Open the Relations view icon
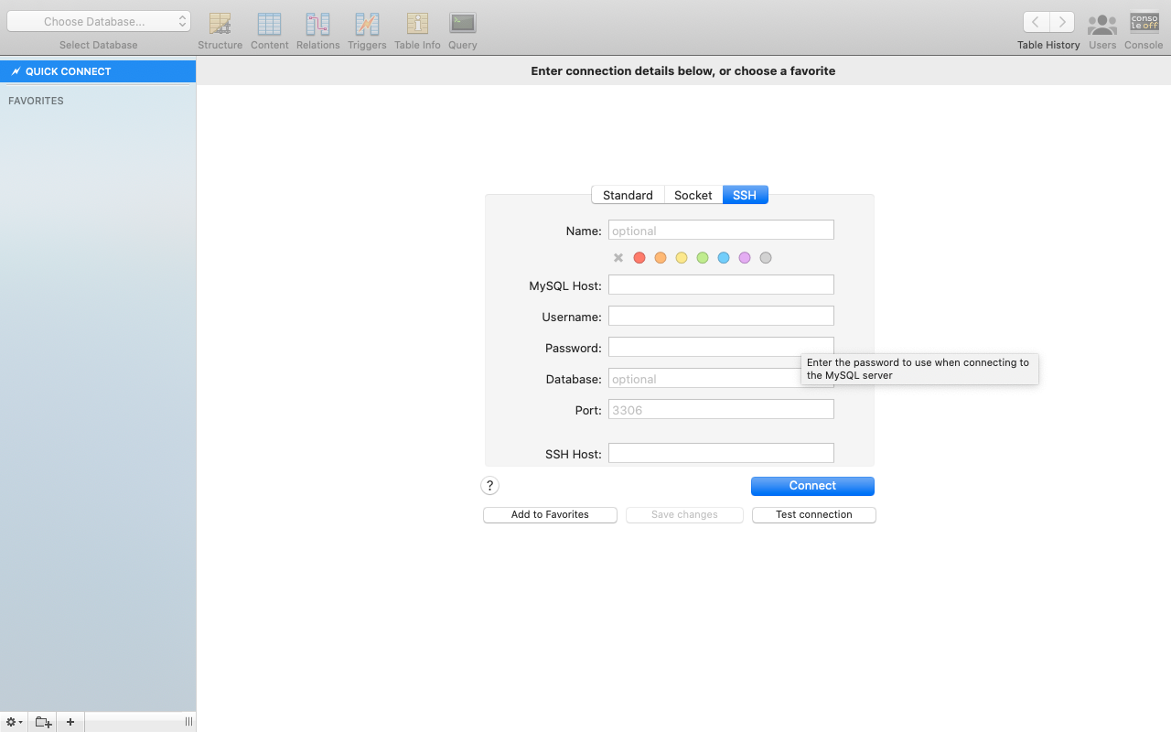The height and width of the screenshot is (732, 1171). click(317, 30)
